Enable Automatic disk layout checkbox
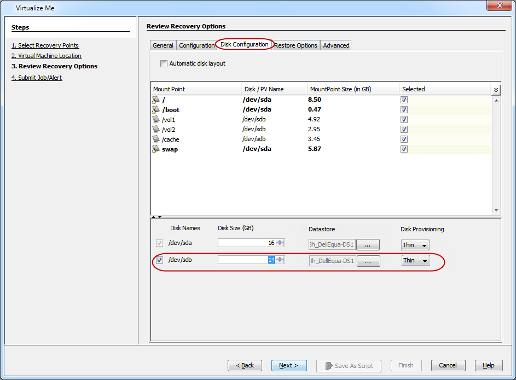 click(164, 63)
